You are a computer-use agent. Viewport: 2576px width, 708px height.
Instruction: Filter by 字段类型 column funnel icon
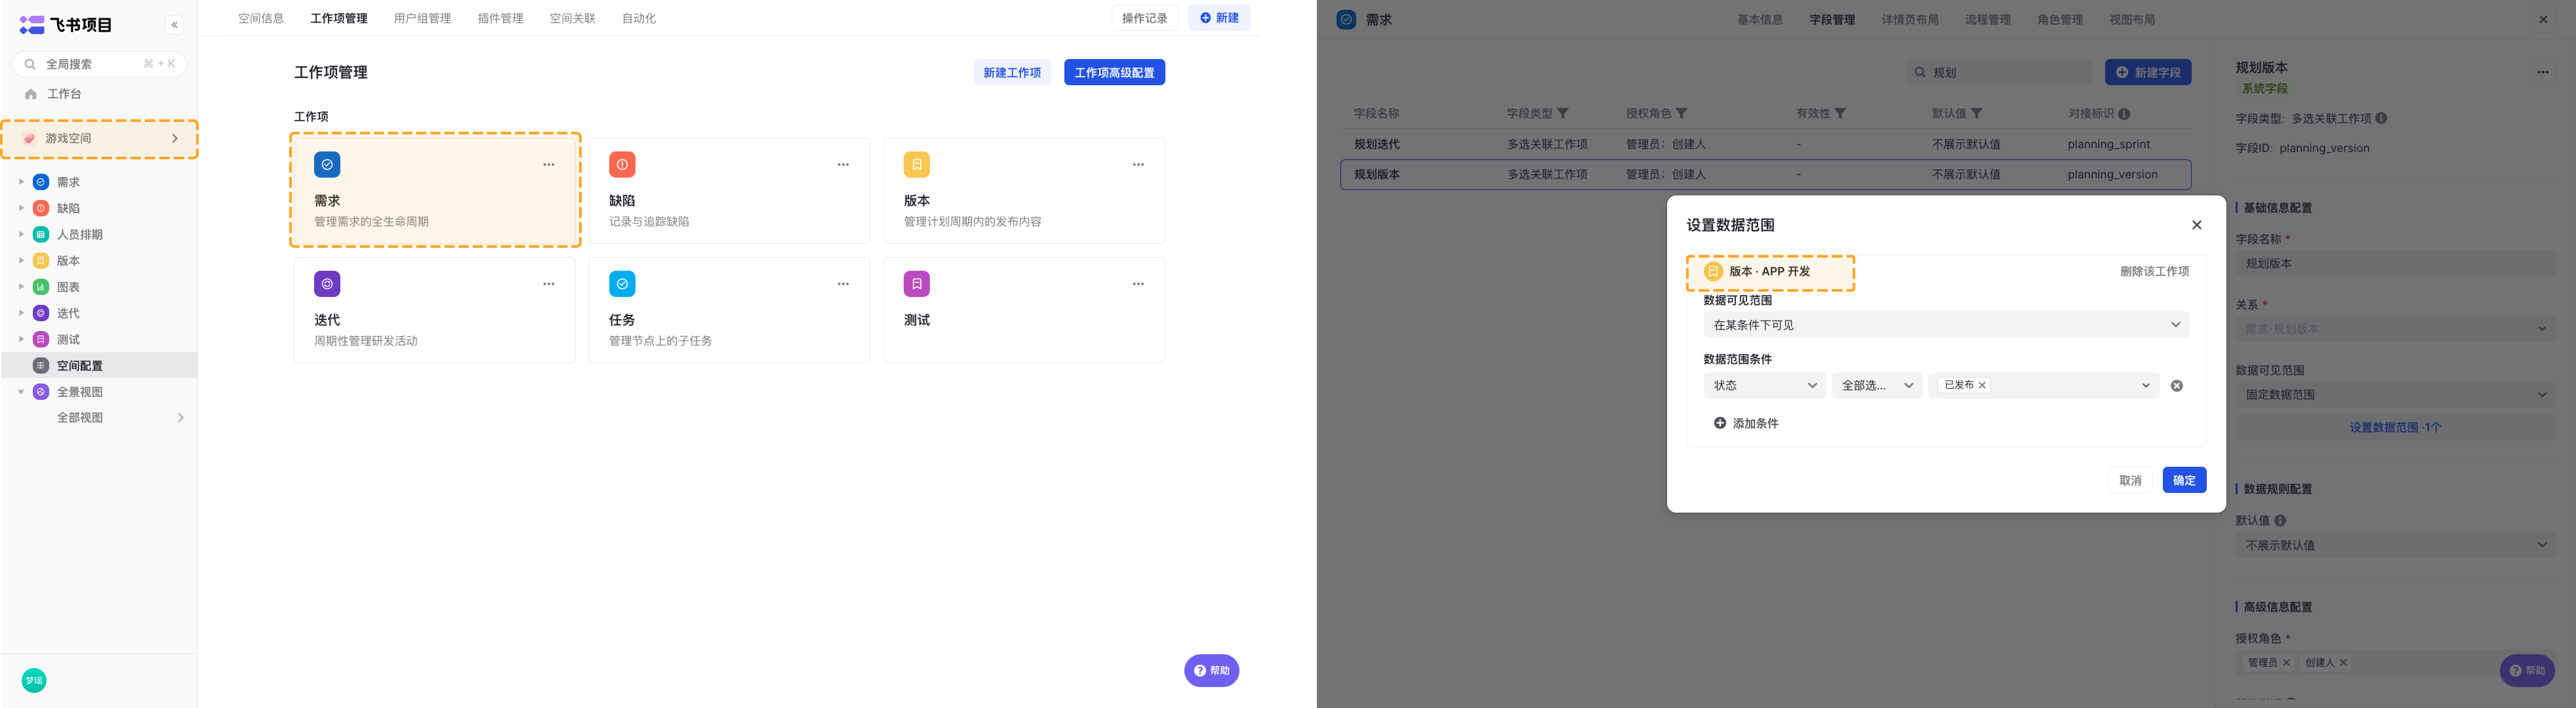point(1563,114)
